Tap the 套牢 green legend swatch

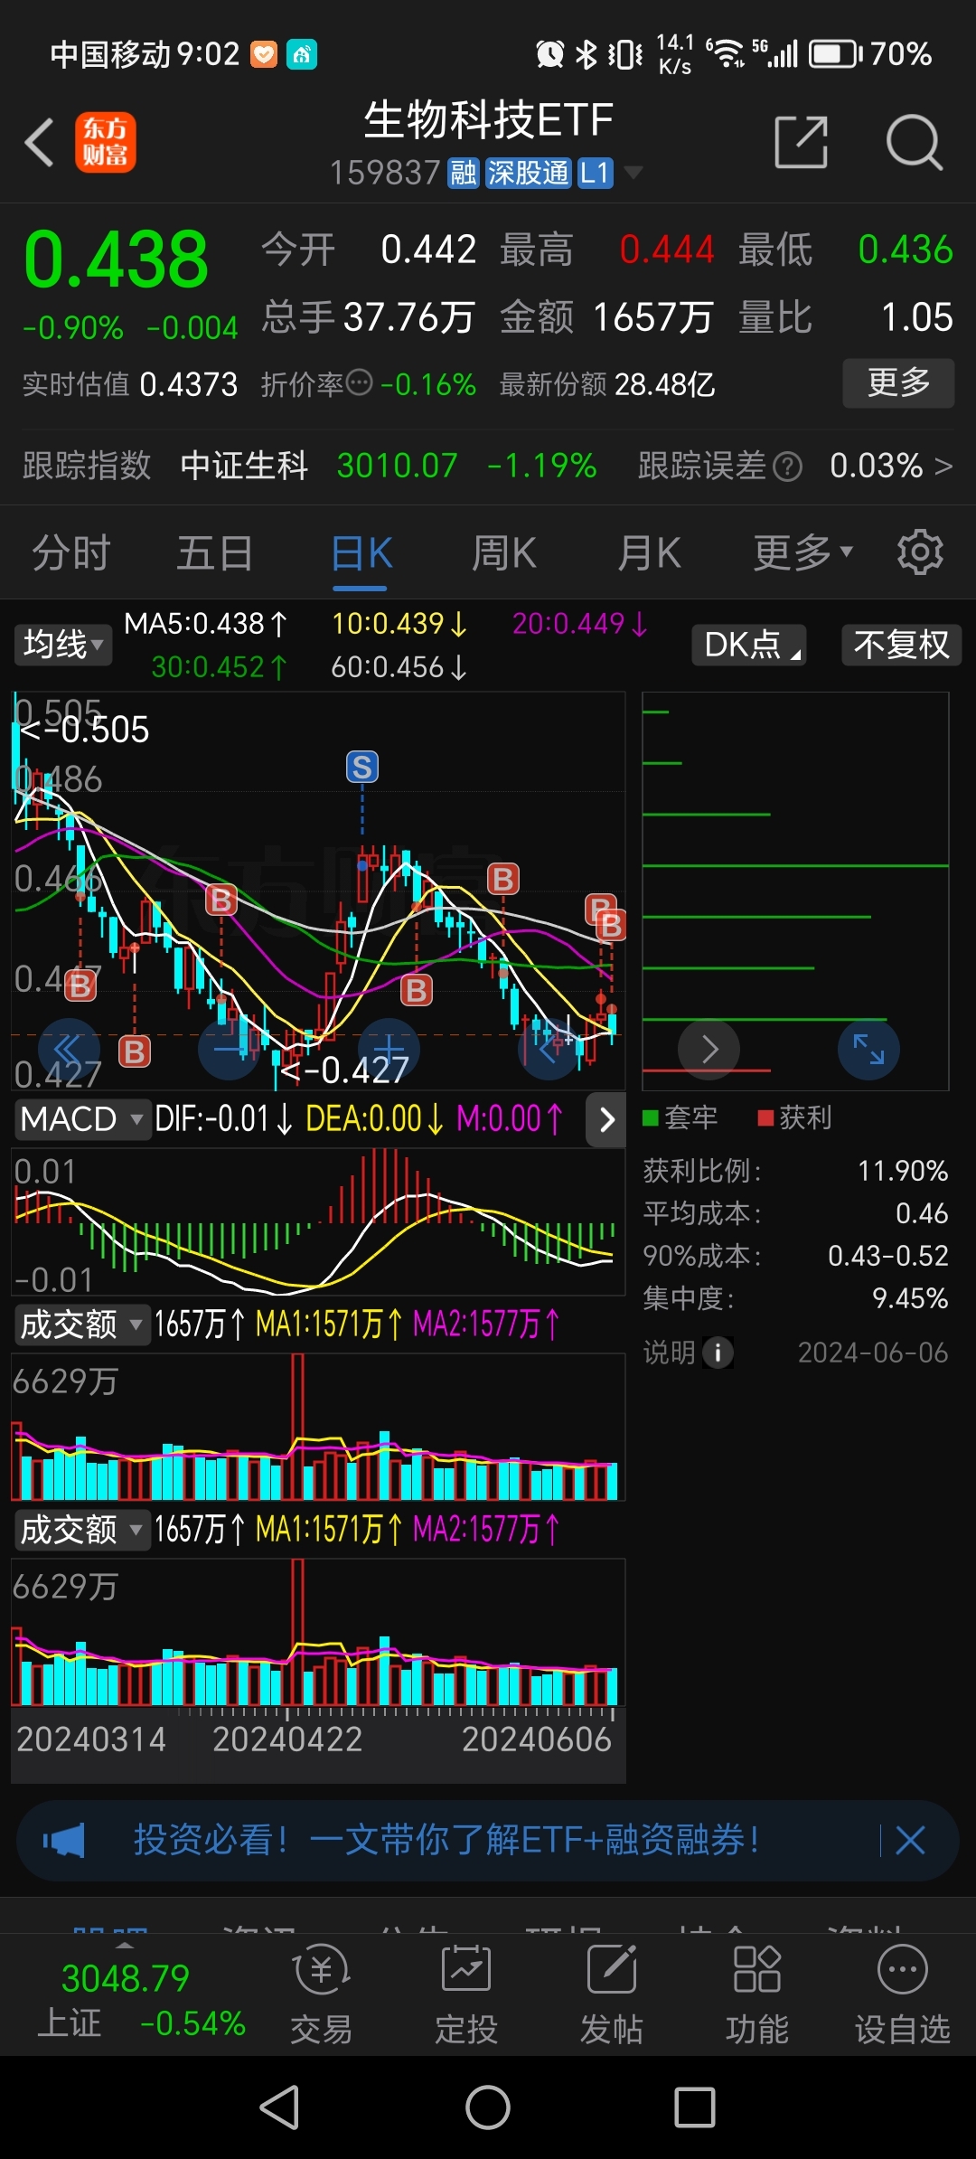[x=650, y=1118]
